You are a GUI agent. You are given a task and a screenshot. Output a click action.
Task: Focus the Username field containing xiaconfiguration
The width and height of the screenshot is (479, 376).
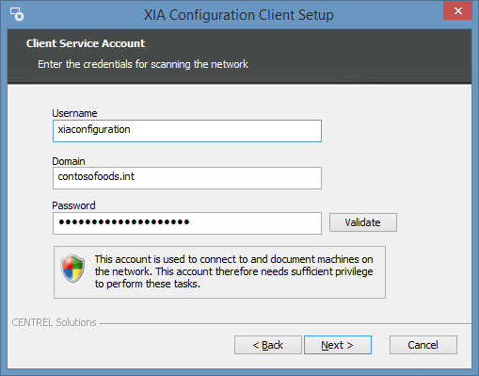pyautogui.click(x=187, y=131)
